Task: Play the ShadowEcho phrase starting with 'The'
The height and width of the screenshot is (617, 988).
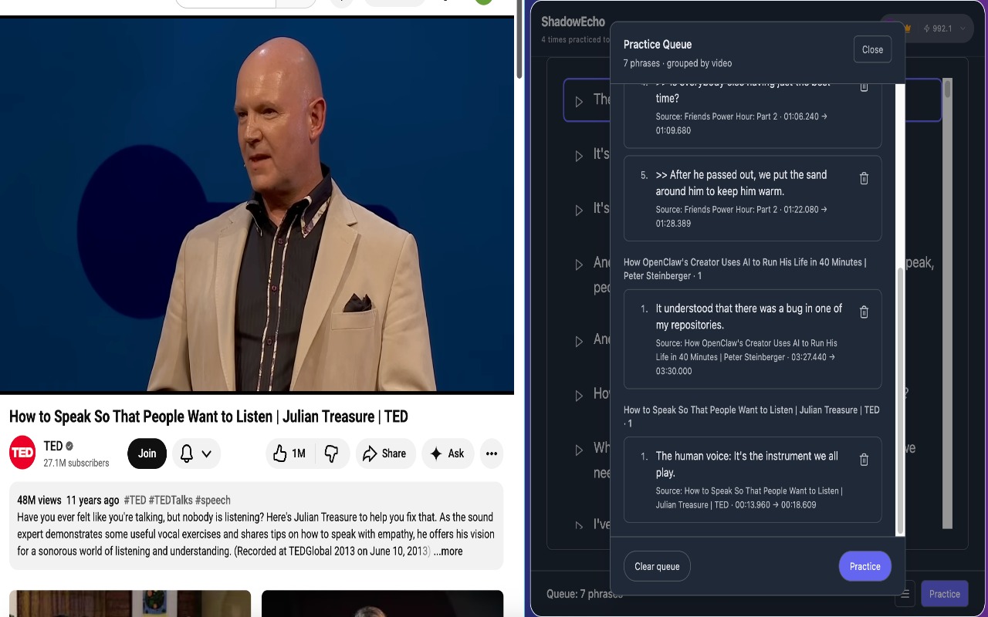Action: (x=579, y=101)
